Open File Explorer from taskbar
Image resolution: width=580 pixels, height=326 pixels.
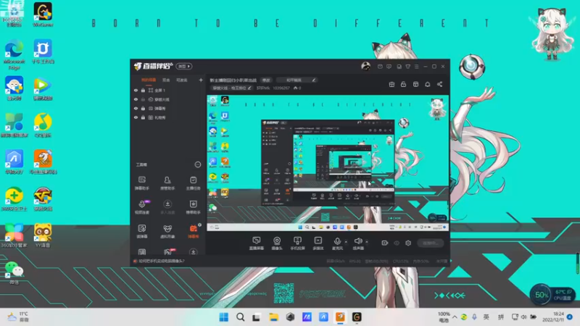click(x=273, y=317)
